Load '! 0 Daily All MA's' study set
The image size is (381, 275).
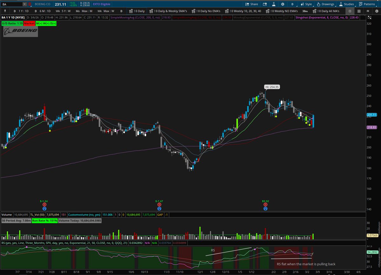[x=326, y=11]
